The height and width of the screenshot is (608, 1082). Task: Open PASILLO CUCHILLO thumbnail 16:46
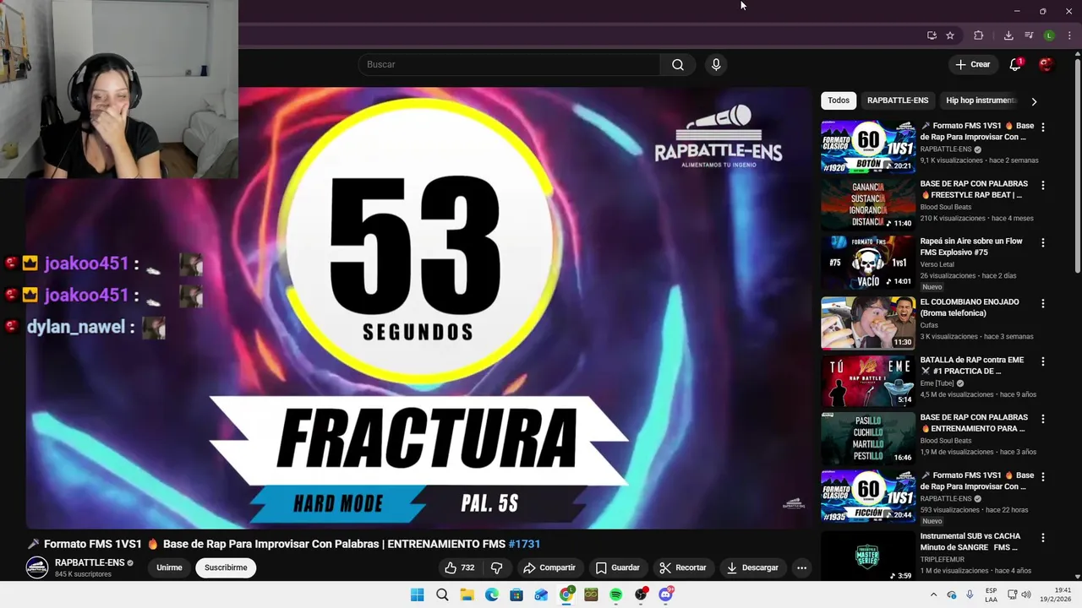[x=868, y=439]
